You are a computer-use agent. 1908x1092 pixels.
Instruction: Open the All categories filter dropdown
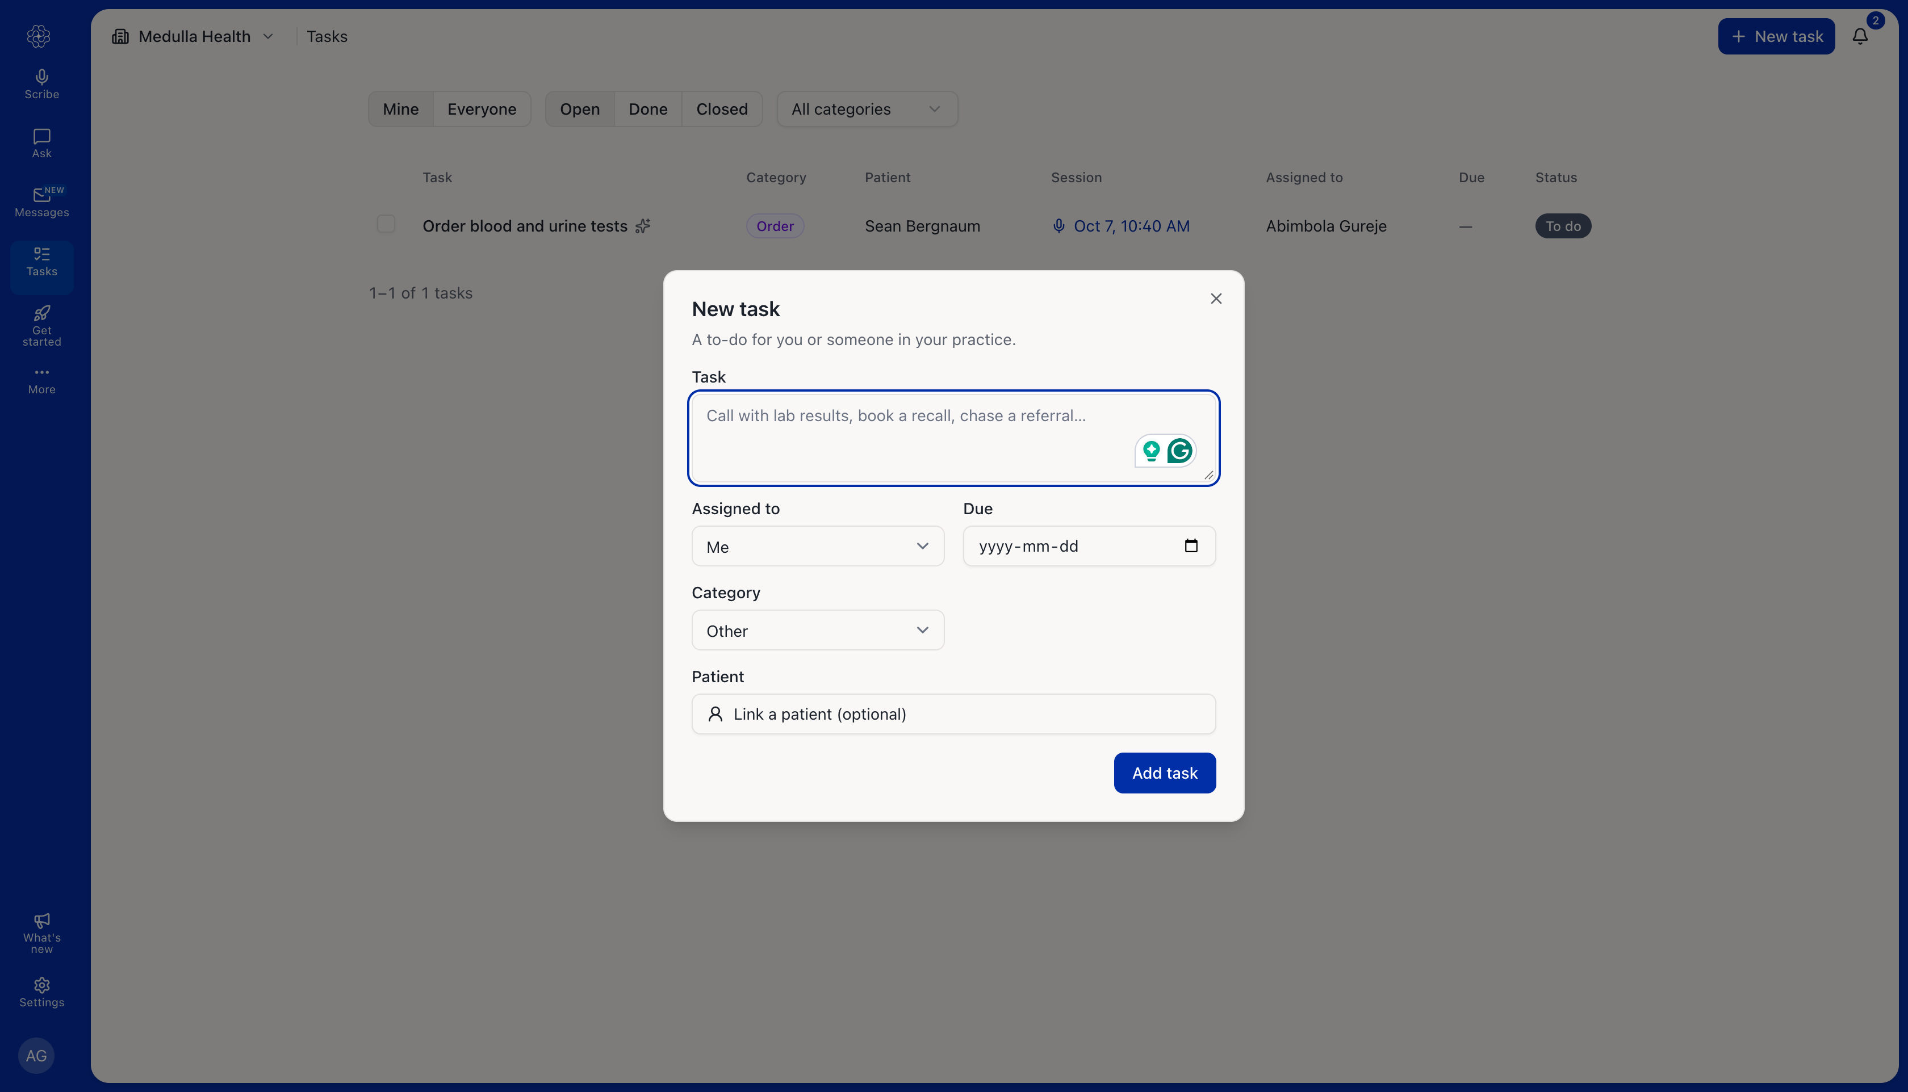point(867,110)
